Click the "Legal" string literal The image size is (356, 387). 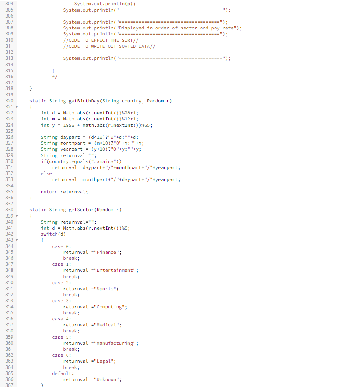(x=104, y=361)
